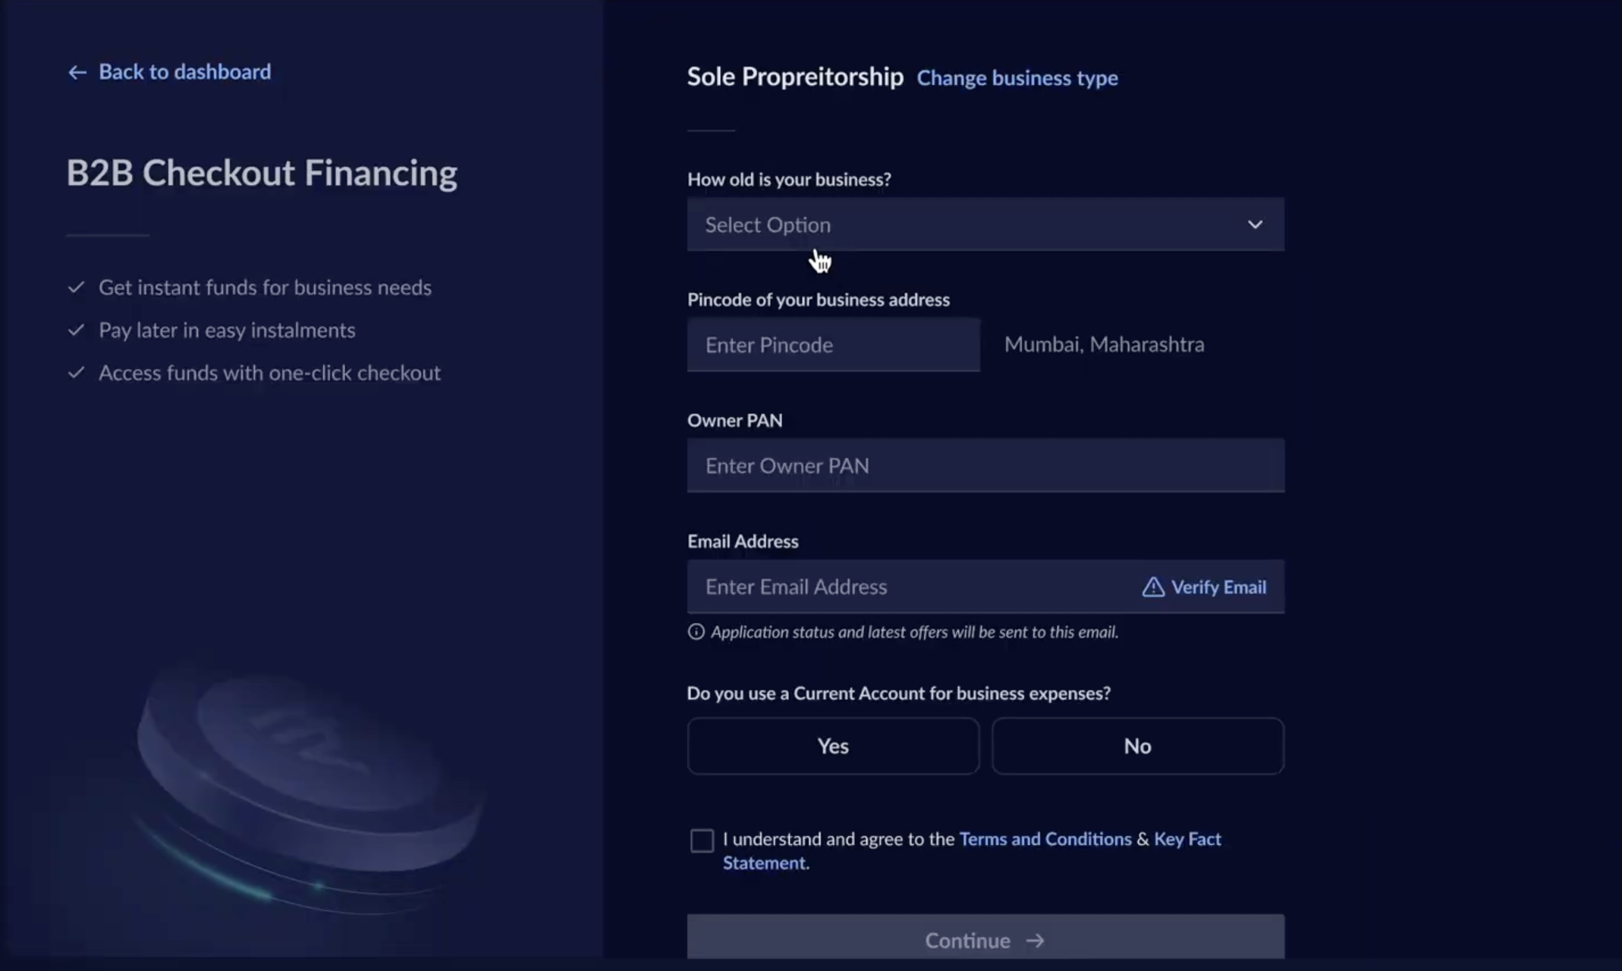Image resolution: width=1622 pixels, height=971 pixels.
Task: Click the warning triangle icon next to Verify Email
Action: (x=1153, y=587)
